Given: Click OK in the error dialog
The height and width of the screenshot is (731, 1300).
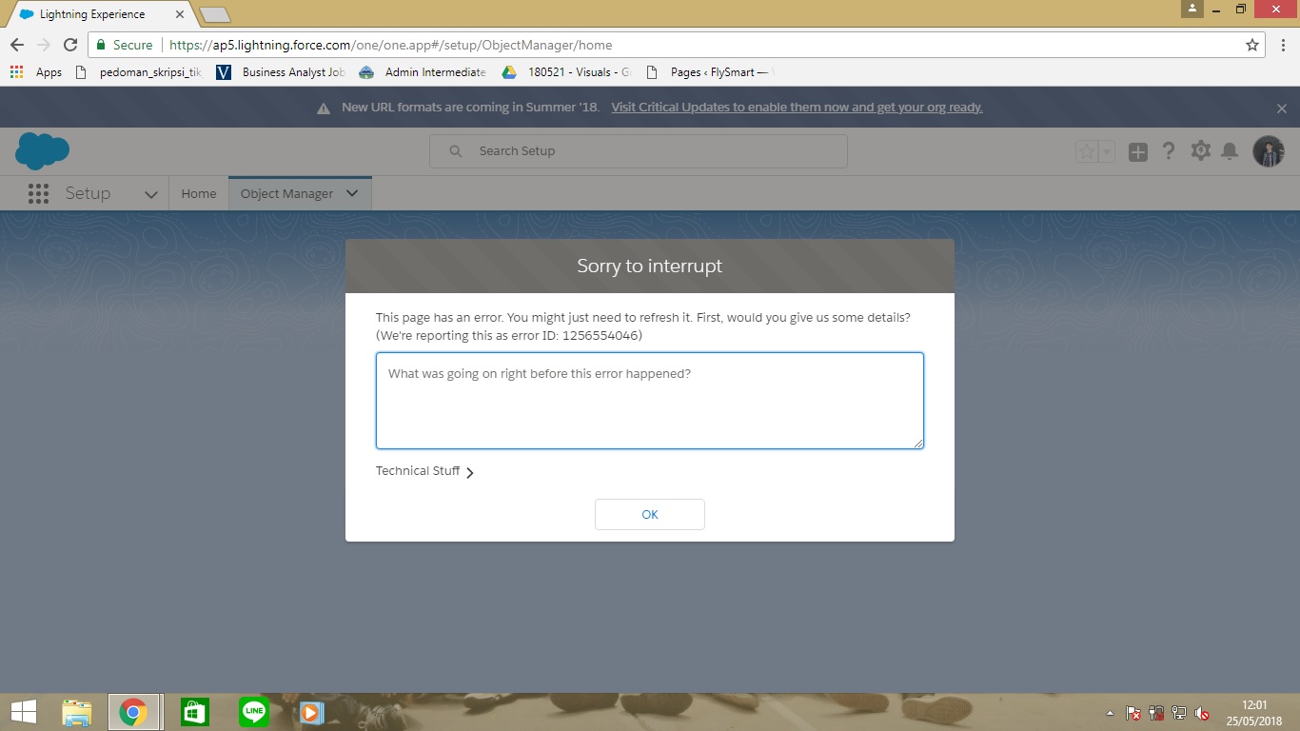Looking at the screenshot, I should pos(650,514).
